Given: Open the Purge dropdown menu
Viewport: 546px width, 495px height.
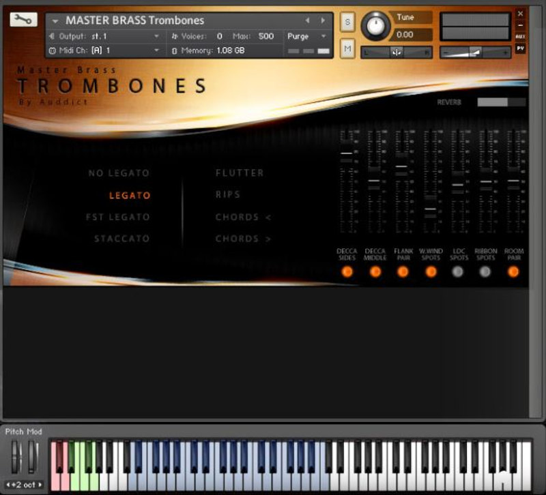Looking at the screenshot, I should point(306,36).
